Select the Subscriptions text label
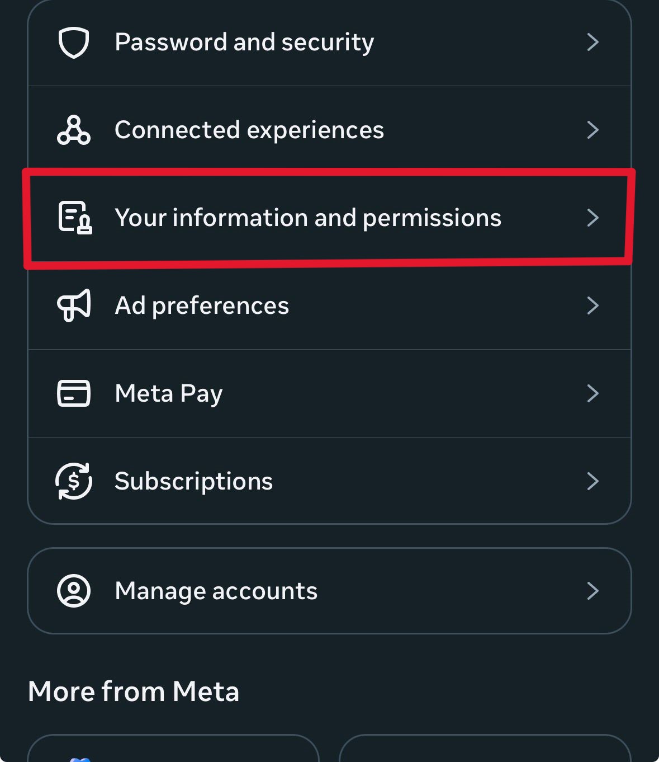This screenshot has height=762, width=659. (x=193, y=481)
